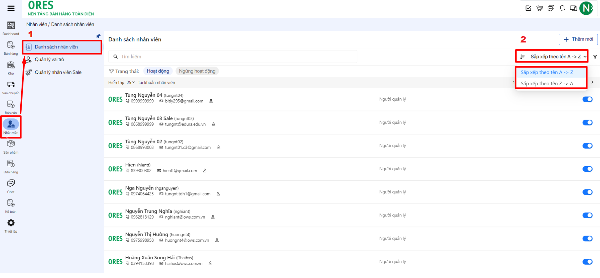600x278 pixels.
Task: Open the sort by name dropdown
Action: (552, 57)
